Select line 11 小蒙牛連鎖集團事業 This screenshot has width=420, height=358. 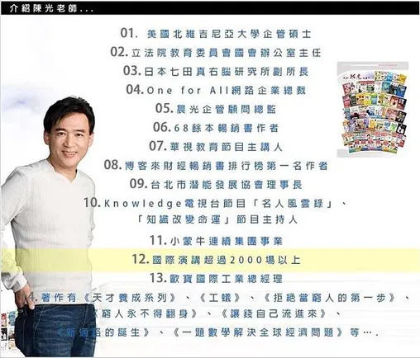pos(216,241)
